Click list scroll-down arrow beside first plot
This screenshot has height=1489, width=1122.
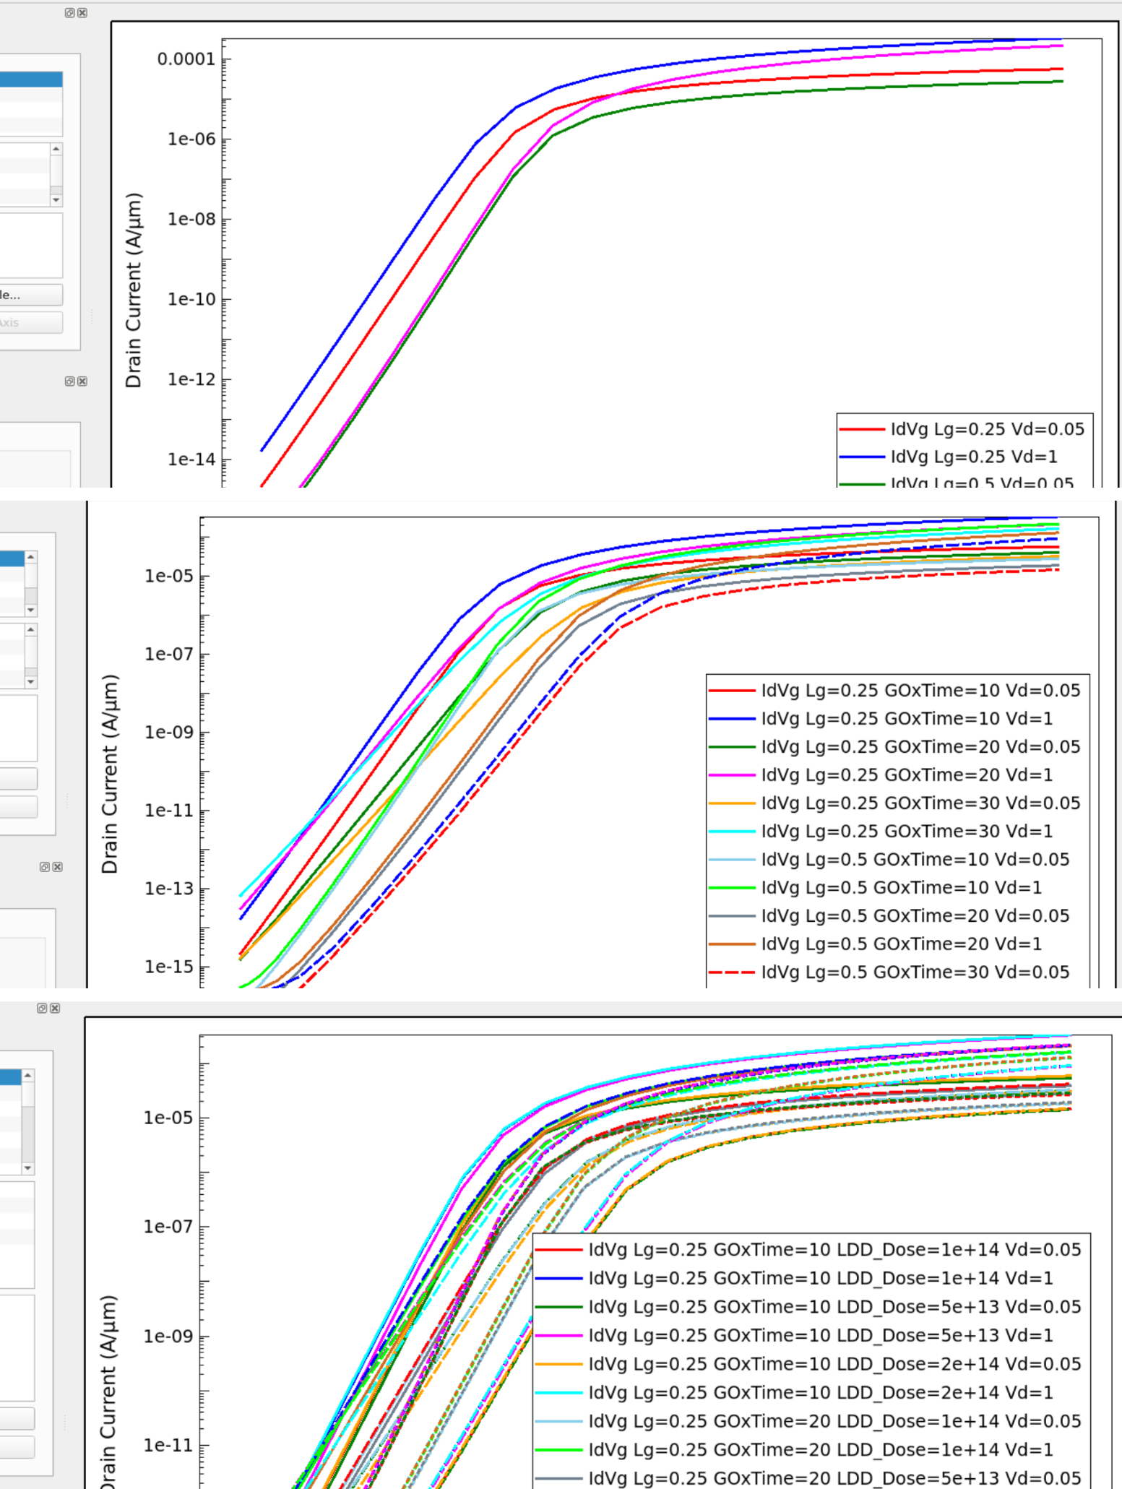(x=56, y=200)
